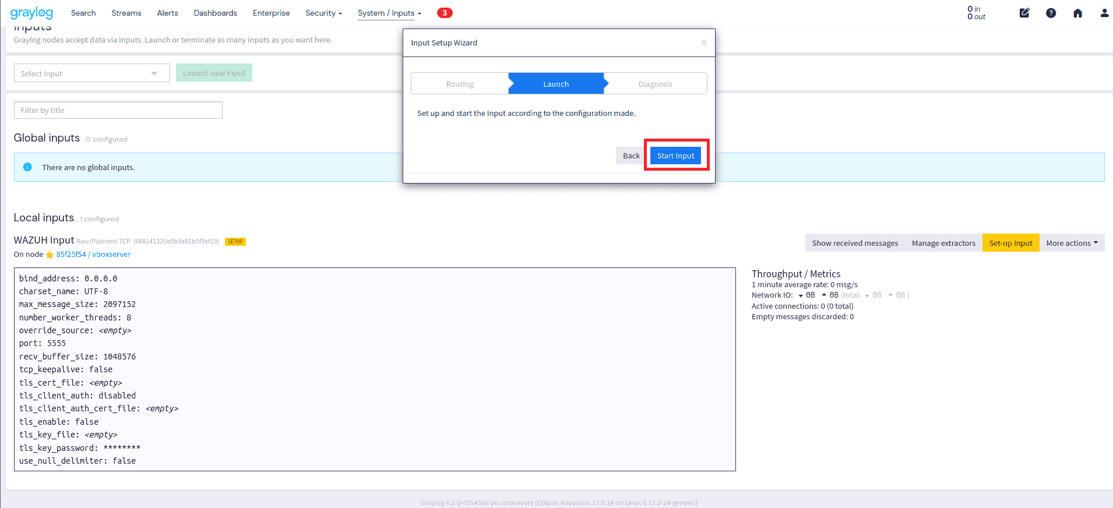Click the info icon in global inputs notice
The height and width of the screenshot is (508, 1113).
click(27, 167)
